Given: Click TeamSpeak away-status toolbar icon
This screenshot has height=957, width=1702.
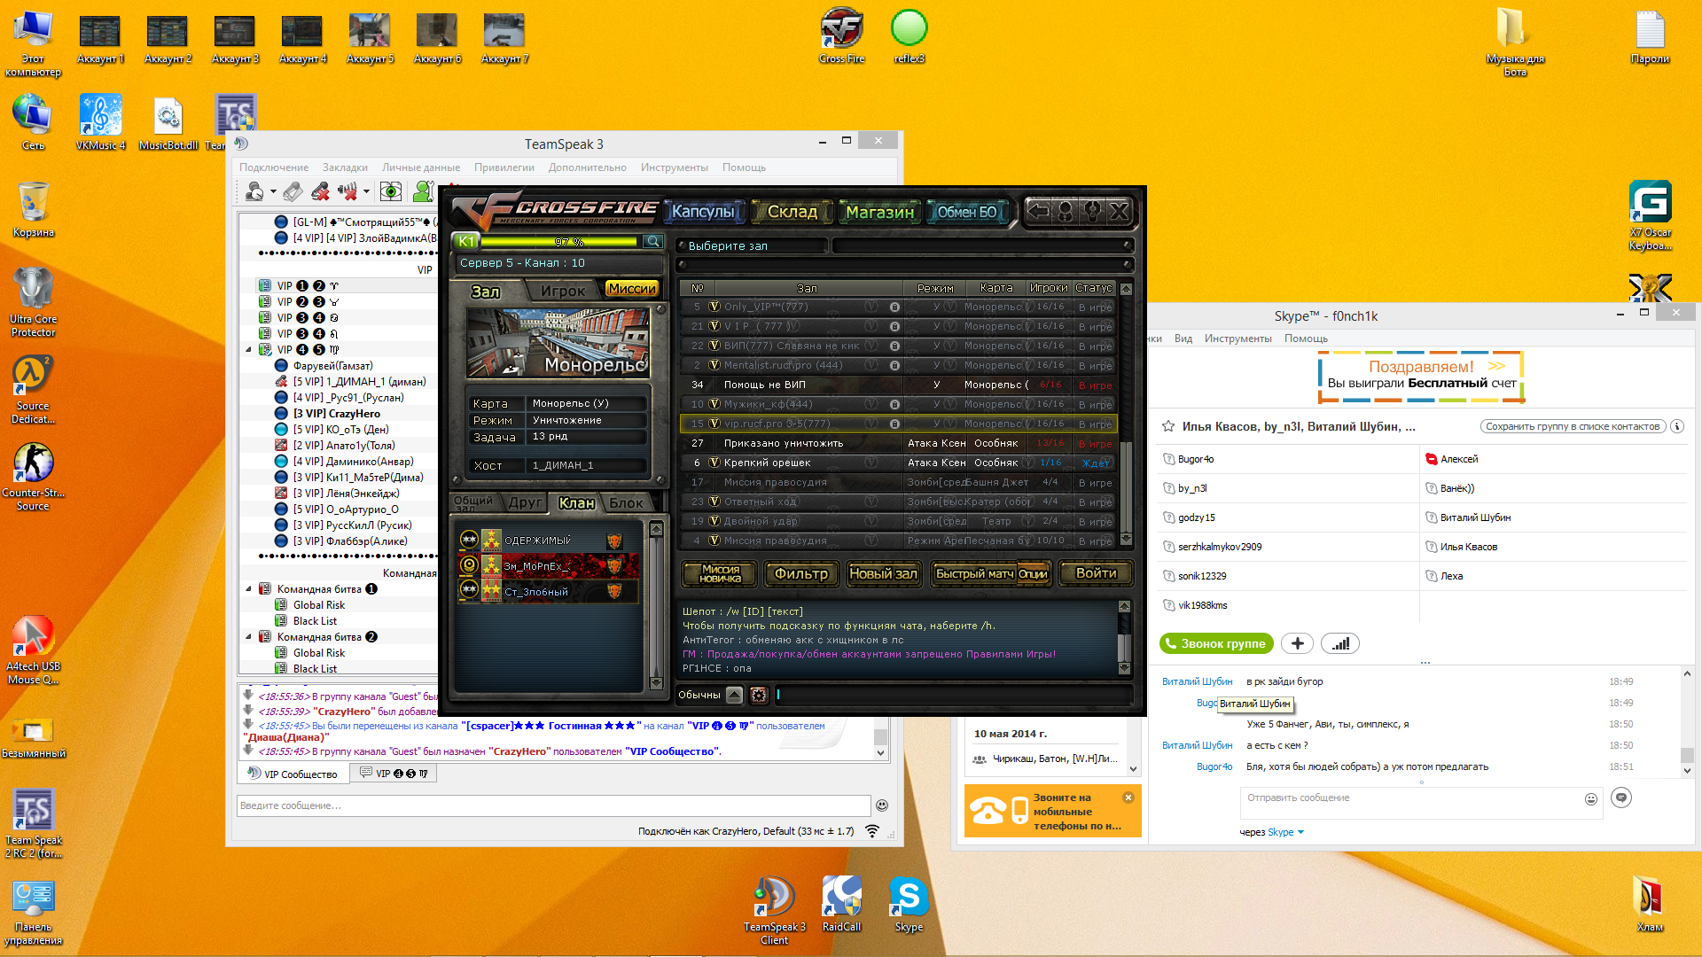Looking at the screenshot, I should 254,191.
